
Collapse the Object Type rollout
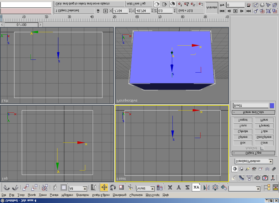(x=253, y=153)
